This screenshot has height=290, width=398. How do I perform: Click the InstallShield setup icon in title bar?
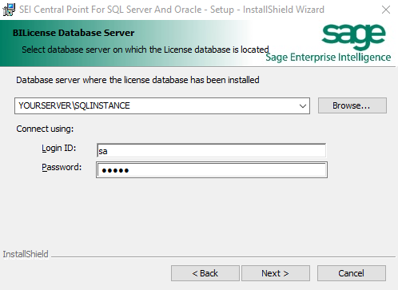(x=9, y=10)
